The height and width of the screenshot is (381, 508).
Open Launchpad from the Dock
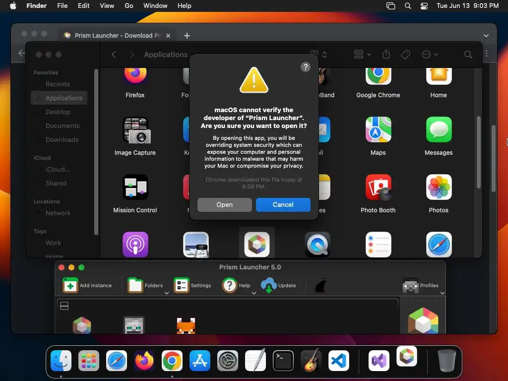click(88, 361)
